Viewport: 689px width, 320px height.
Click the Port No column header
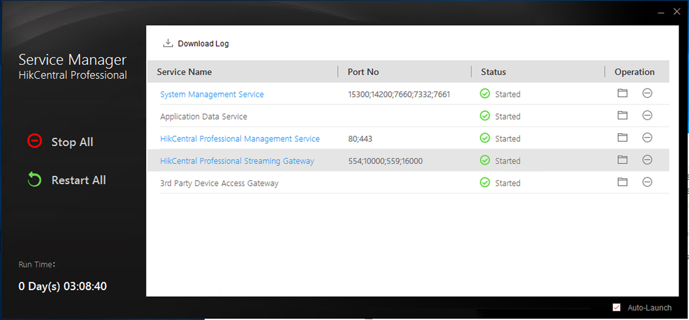(363, 72)
